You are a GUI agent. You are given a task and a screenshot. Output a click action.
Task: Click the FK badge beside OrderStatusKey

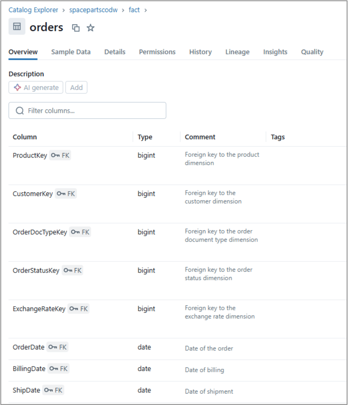[72, 270]
